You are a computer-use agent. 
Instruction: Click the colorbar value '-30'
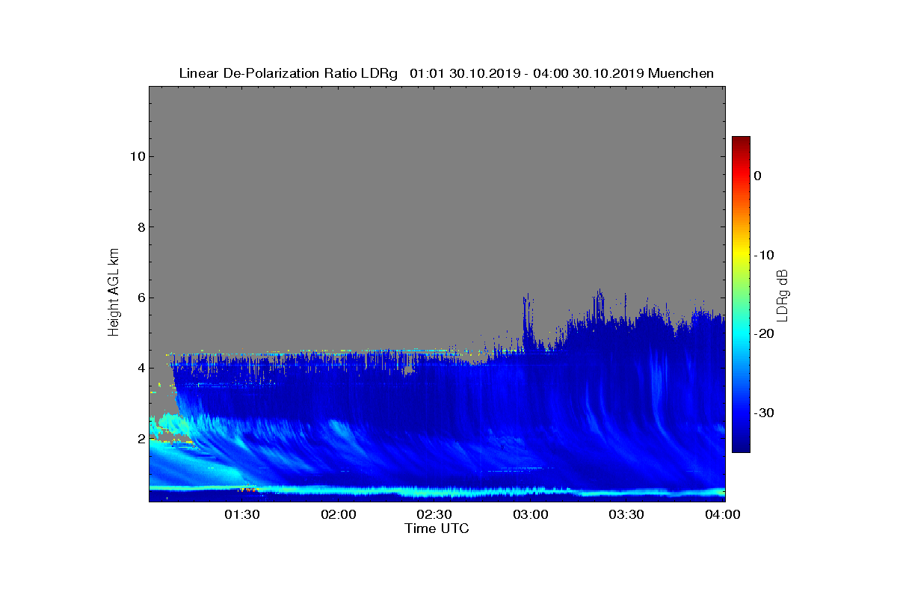764,413
